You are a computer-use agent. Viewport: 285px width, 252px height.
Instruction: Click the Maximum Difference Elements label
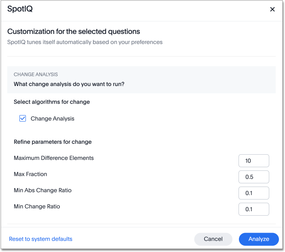pos(54,158)
